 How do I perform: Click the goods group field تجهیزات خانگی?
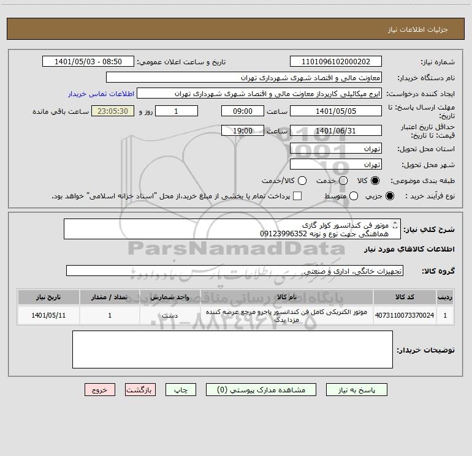pyautogui.click(x=235, y=271)
